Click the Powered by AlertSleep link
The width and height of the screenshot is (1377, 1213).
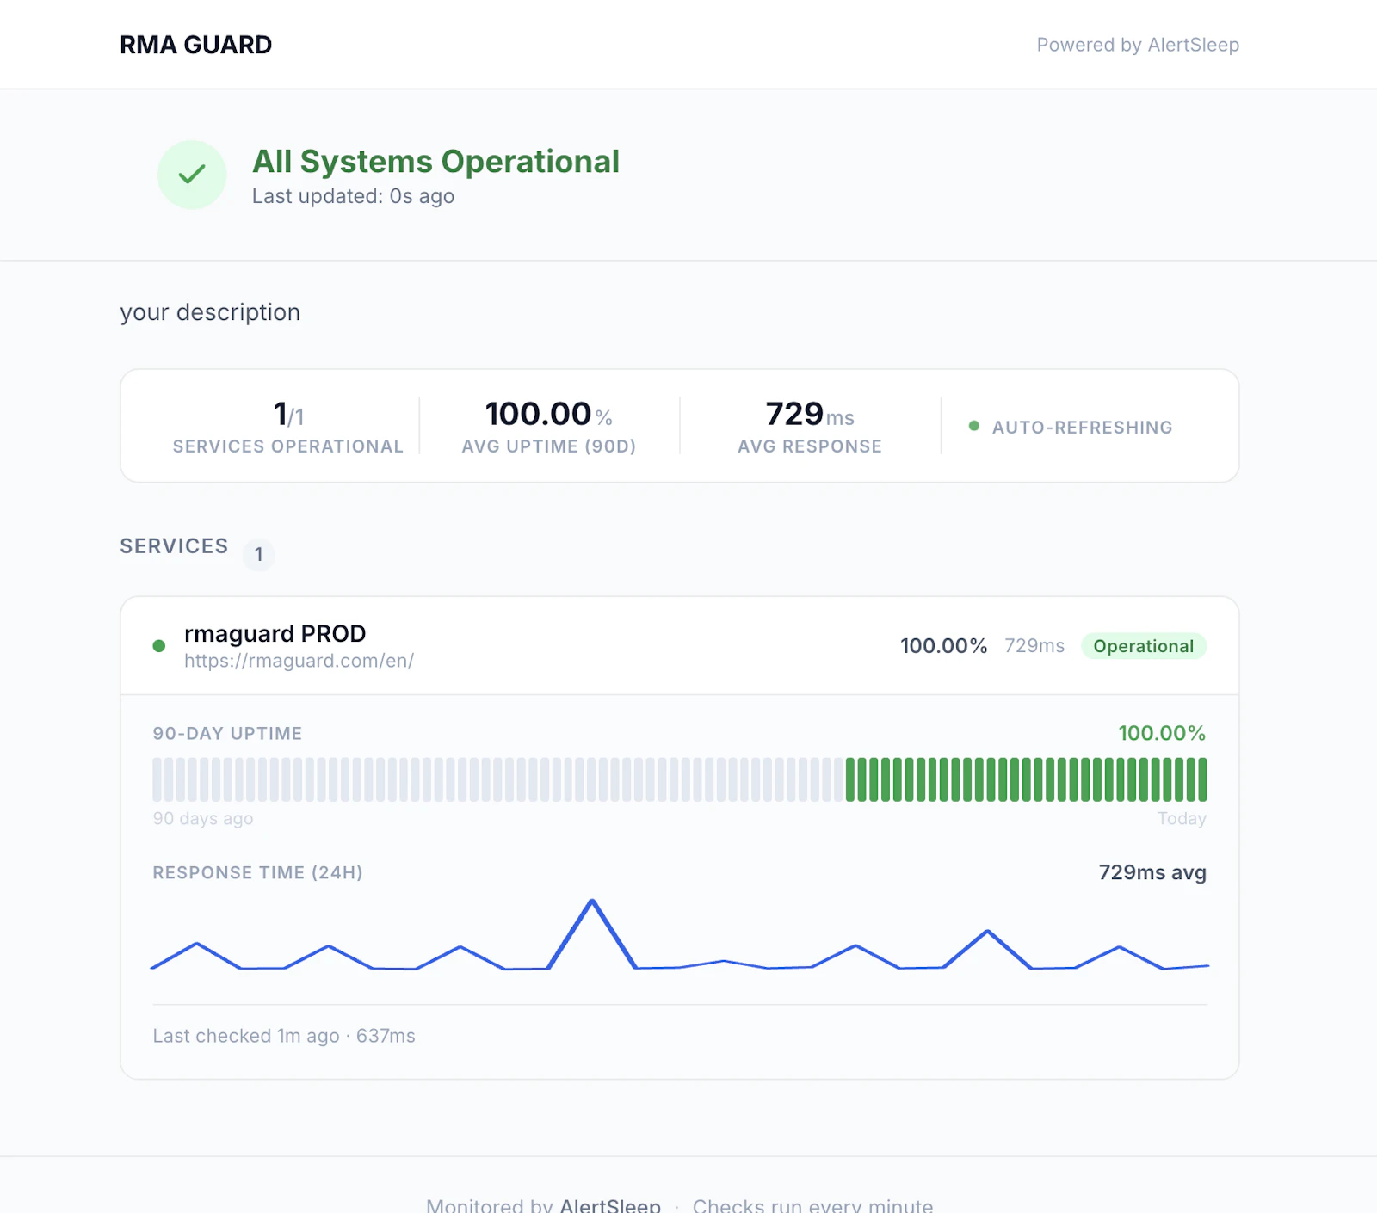click(x=1138, y=45)
